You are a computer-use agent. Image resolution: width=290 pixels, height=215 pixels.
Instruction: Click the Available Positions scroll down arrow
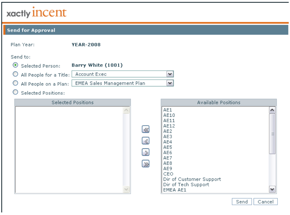(x=272, y=189)
